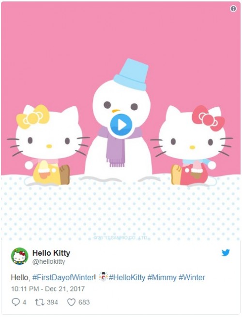The width and height of the screenshot is (242, 317).
Task: Open the Hello Kitty profile avatar
Action: pos(20,256)
